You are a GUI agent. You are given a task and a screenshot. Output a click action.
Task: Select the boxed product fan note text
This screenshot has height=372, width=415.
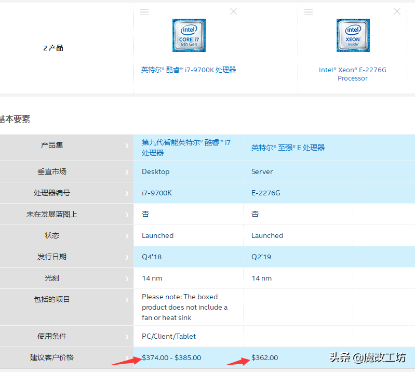[x=185, y=307]
